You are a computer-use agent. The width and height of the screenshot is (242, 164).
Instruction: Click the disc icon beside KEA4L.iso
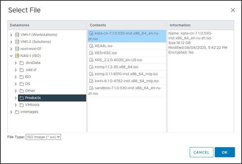92,46
